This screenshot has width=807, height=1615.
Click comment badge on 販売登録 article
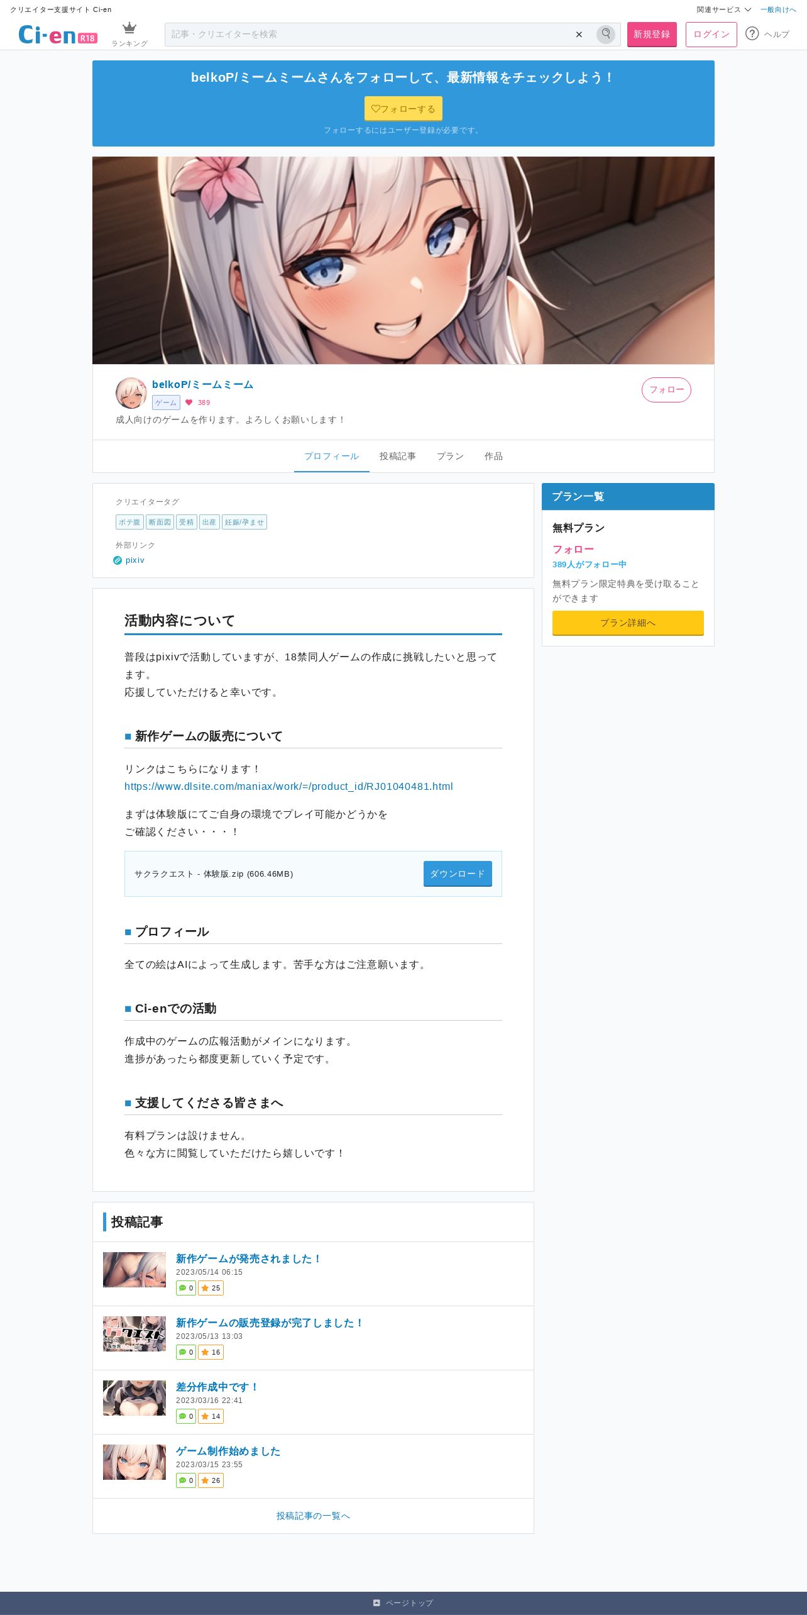(x=186, y=1352)
